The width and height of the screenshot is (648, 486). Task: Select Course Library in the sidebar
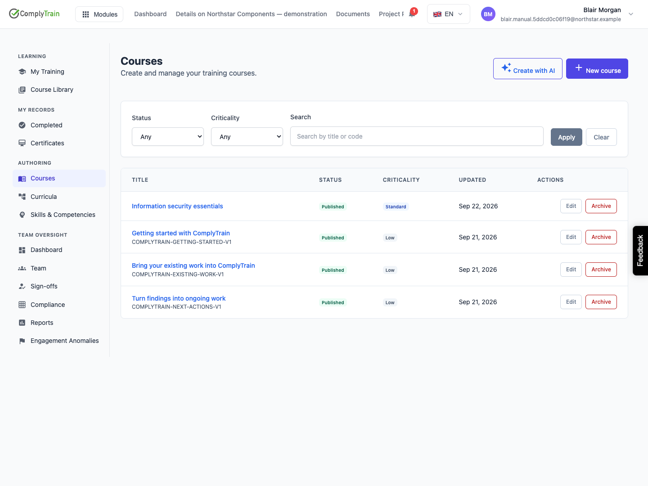[x=59, y=90]
